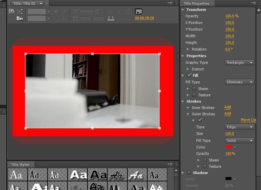Enable the Sheen checkbox under Fill
Image resolution: width=261 pixels, height=190 pixels.
[194, 89]
